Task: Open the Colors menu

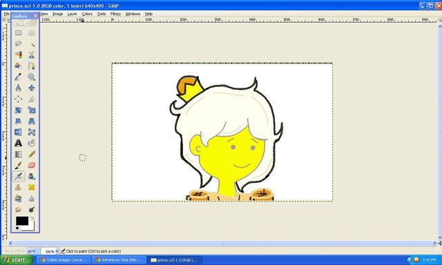Action: click(87, 14)
